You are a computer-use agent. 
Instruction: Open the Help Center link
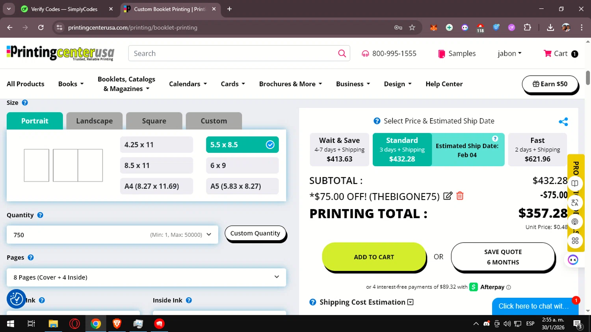(x=444, y=84)
